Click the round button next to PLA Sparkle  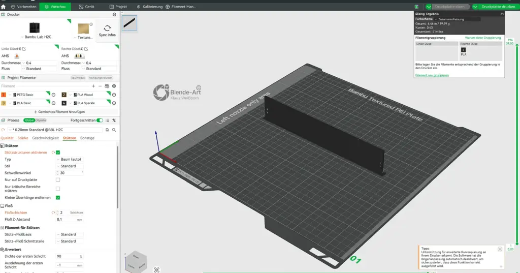(114, 103)
